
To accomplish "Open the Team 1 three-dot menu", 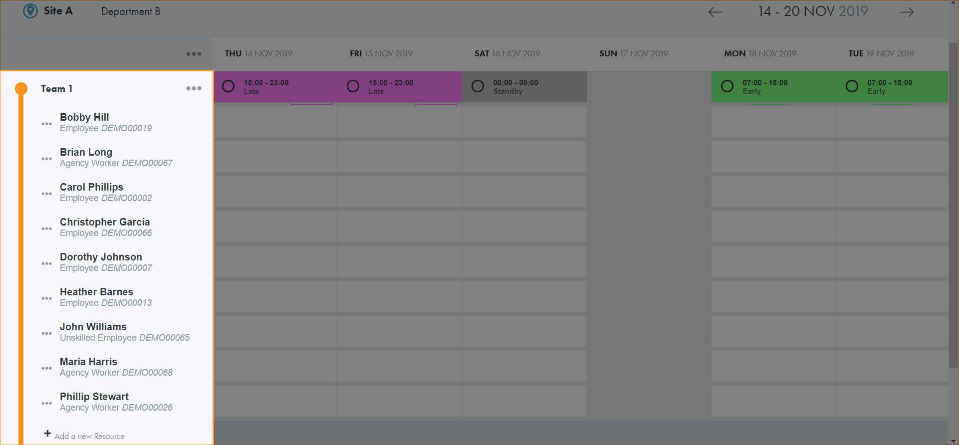I will click(x=194, y=88).
